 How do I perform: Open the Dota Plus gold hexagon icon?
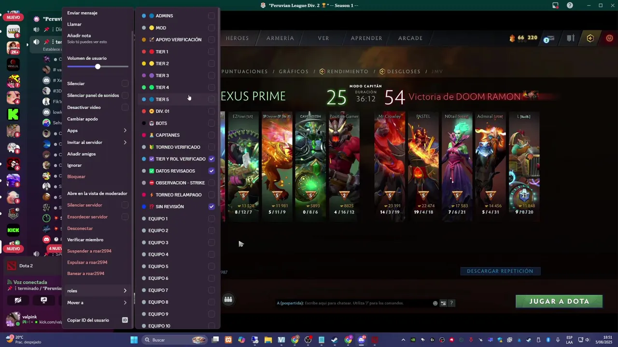[590, 38]
